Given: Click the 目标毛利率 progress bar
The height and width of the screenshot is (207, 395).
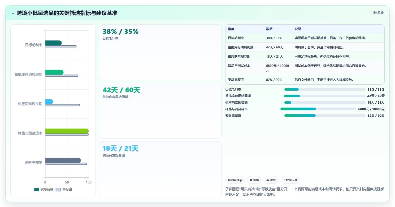Looking at the screenshot, I should (325, 90).
